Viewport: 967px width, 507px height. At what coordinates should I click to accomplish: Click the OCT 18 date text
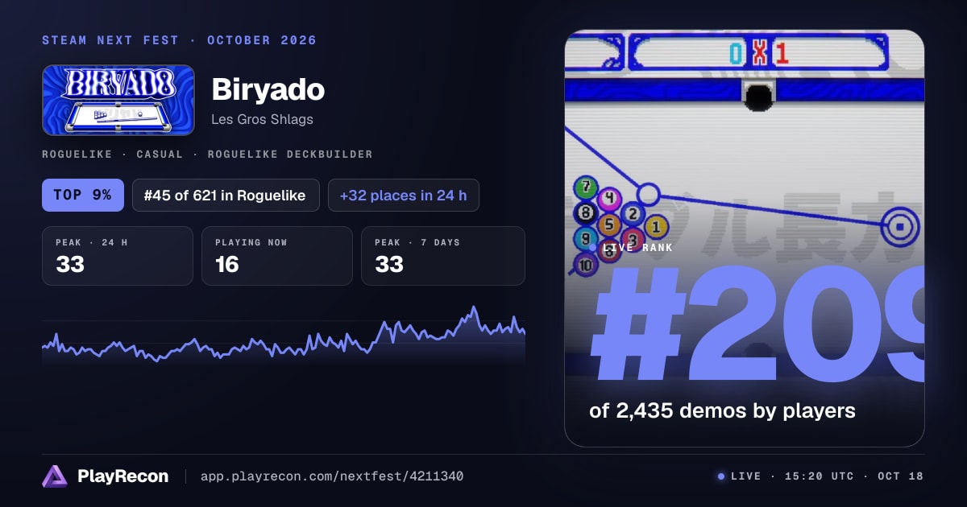900,476
